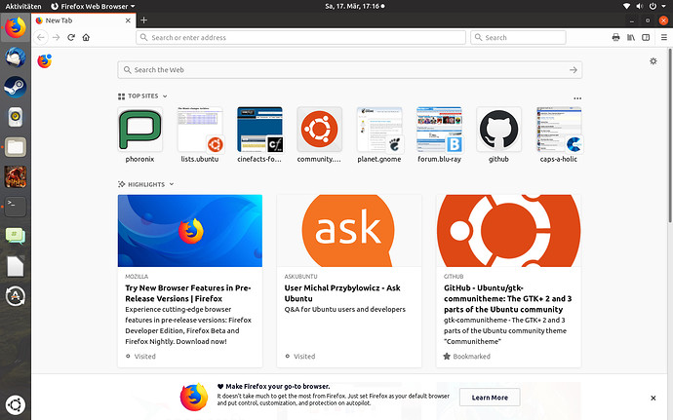Open the clock and calendar menu
This screenshot has height=420, width=673.
click(354, 6)
